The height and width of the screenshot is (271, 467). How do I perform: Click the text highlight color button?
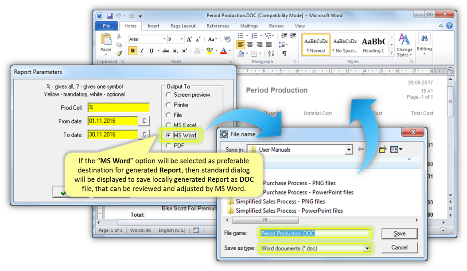coord(210,51)
